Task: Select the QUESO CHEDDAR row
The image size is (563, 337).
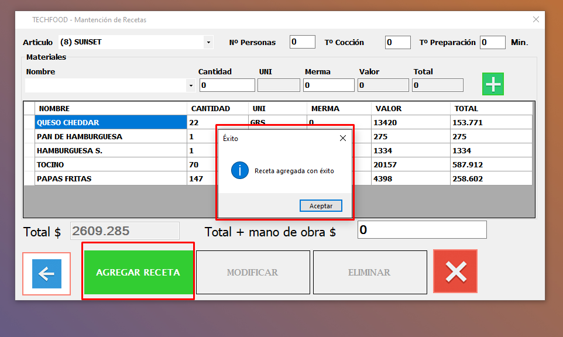Action: coord(110,123)
